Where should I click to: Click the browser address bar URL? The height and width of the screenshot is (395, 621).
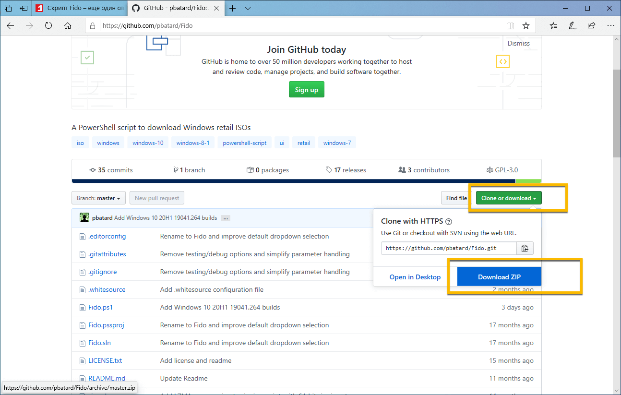[x=148, y=25]
